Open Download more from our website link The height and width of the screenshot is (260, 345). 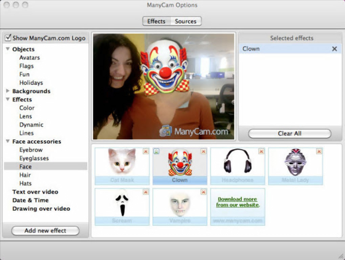coord(238,202)
